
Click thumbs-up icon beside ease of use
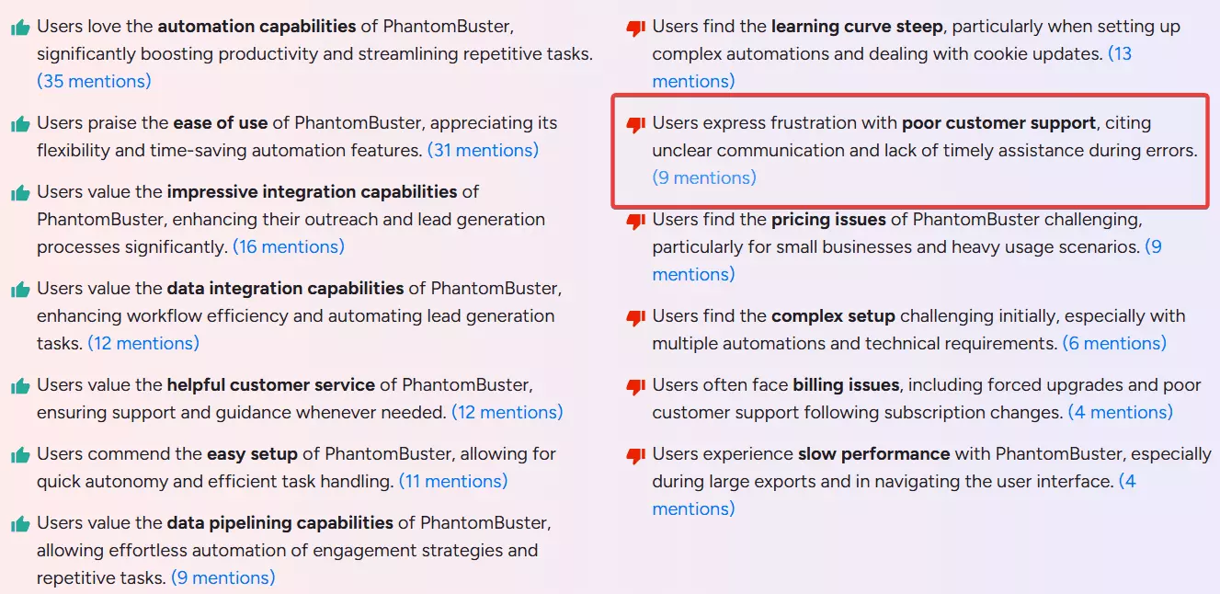tap(20, 124)
